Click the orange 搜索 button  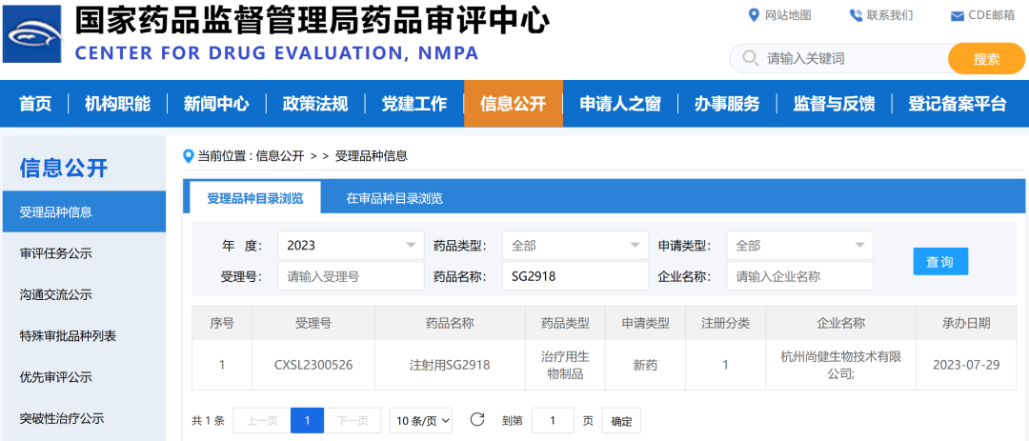point(986,59)
